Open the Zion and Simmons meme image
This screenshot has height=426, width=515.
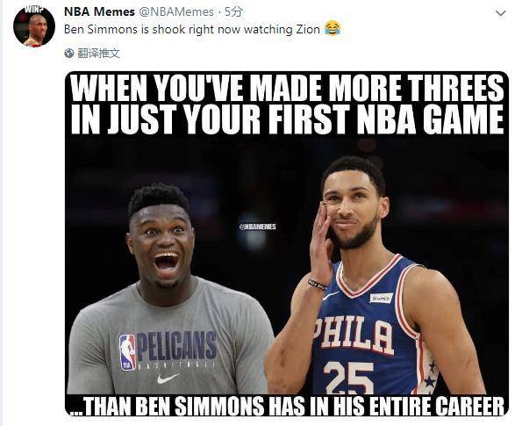287,243
